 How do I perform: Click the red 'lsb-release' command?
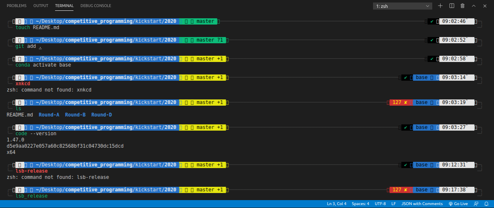pyautogui.click(x=32, y=171)
